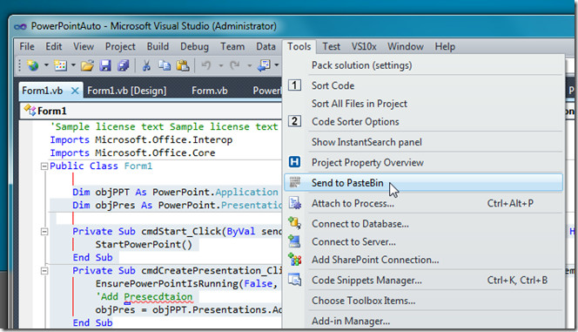Open the VS10x menu
This screenshot has height=332, width=578.
point(364,46)
